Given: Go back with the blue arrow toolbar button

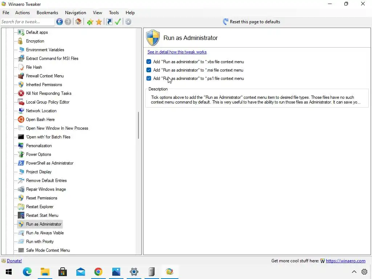Looking at the screenshot, I should tap(60, 22).
